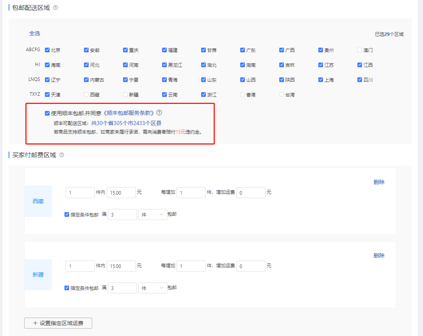Tick the 香港 region checkbox

click(x=243, y=95)
